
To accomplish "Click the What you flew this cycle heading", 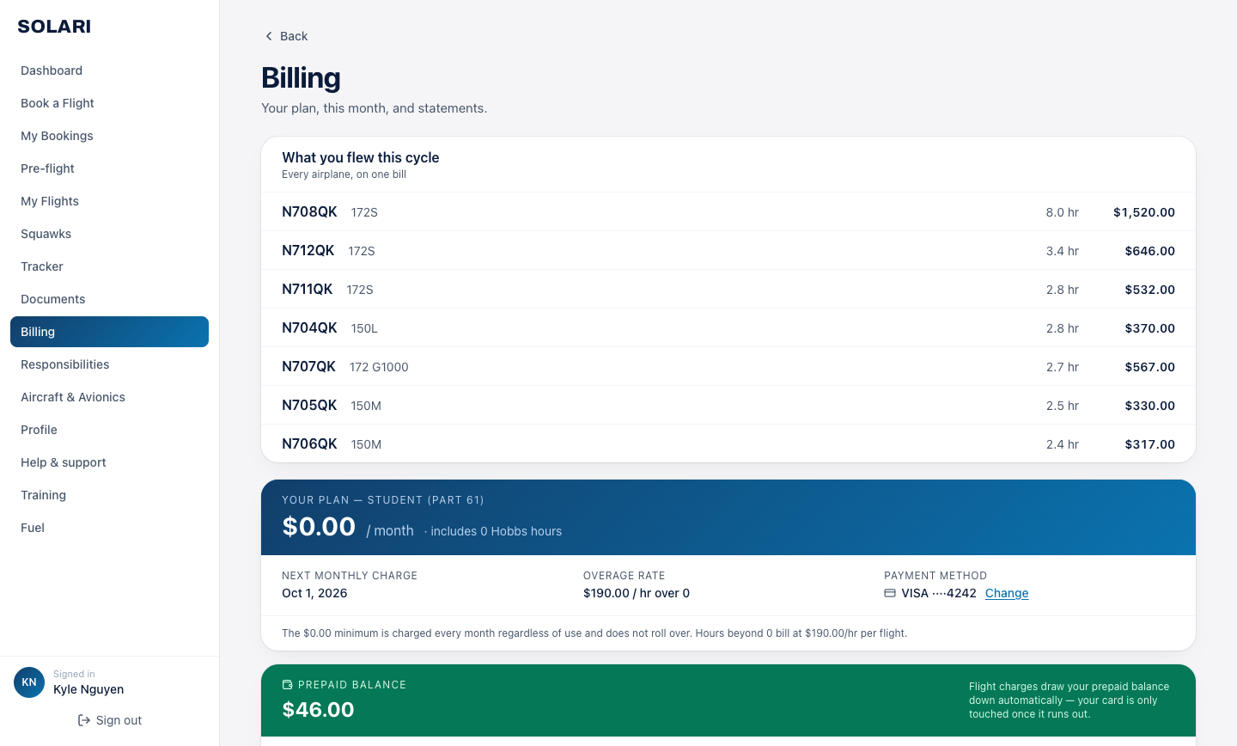I will pos(361,157).
